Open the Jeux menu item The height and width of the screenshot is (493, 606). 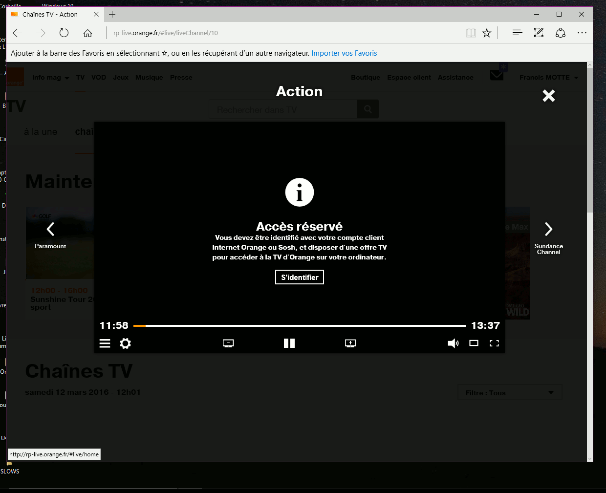121,77
